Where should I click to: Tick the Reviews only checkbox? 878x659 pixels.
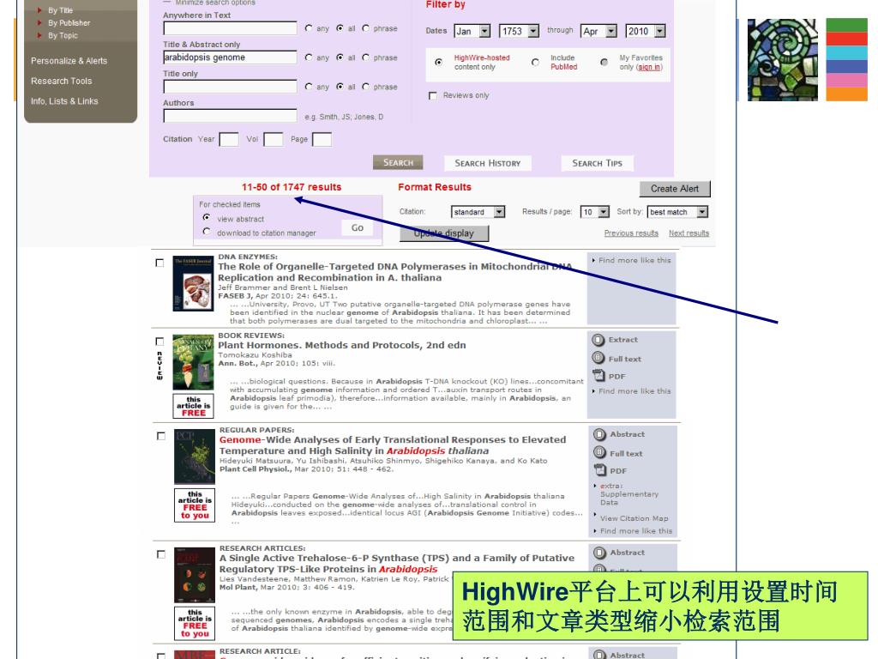point(432,96)
